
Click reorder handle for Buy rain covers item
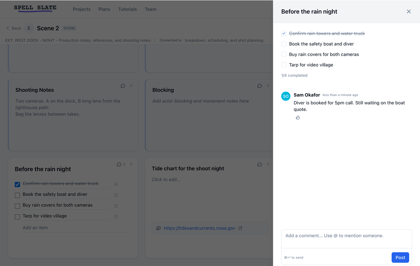pos(116,206)
